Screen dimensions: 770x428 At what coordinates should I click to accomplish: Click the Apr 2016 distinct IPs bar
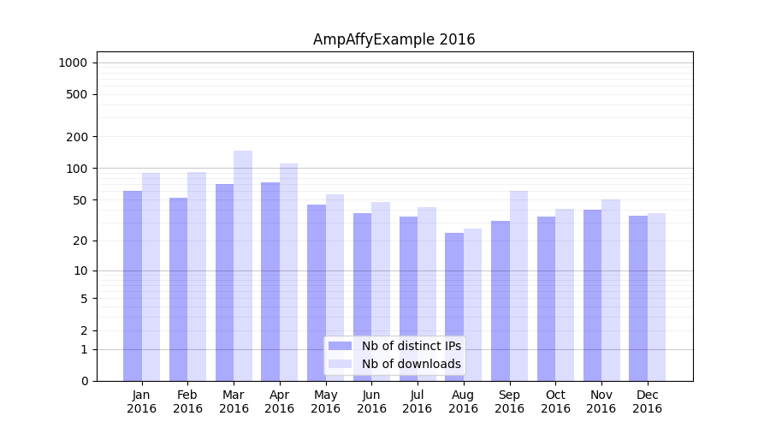point(270,282)
